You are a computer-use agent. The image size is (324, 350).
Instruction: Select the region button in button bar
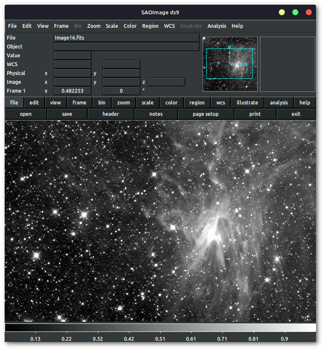pyautogui.click(x=197, y=102)
